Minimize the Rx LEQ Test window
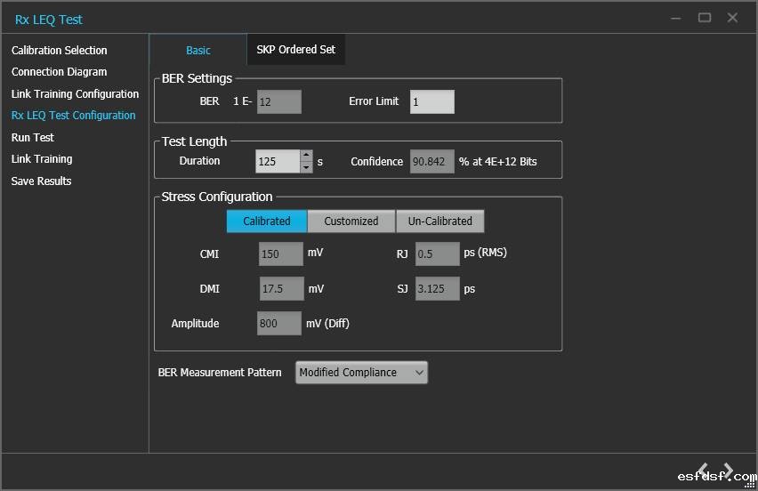 click(x=676, y=18)
